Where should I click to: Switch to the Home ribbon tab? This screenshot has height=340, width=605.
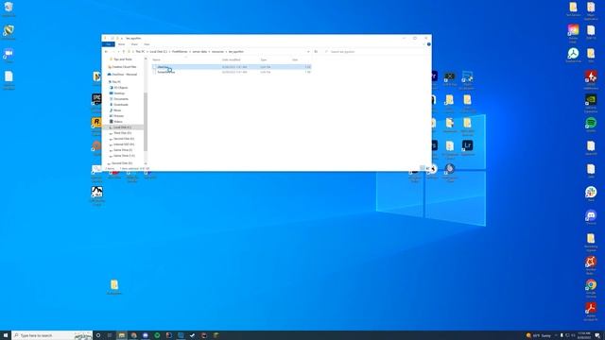tap(122, 44)
